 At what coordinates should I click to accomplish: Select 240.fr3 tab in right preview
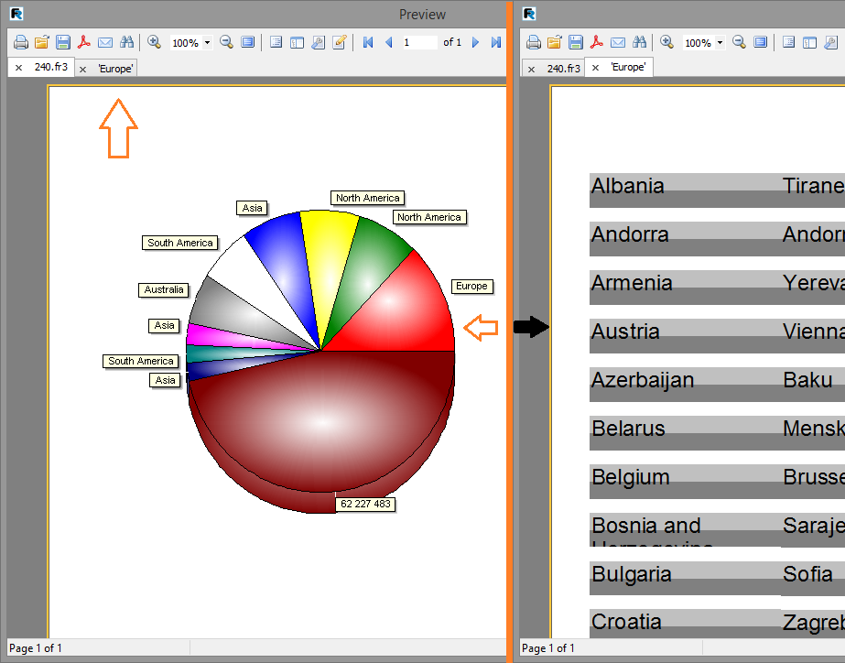(563, 69)
